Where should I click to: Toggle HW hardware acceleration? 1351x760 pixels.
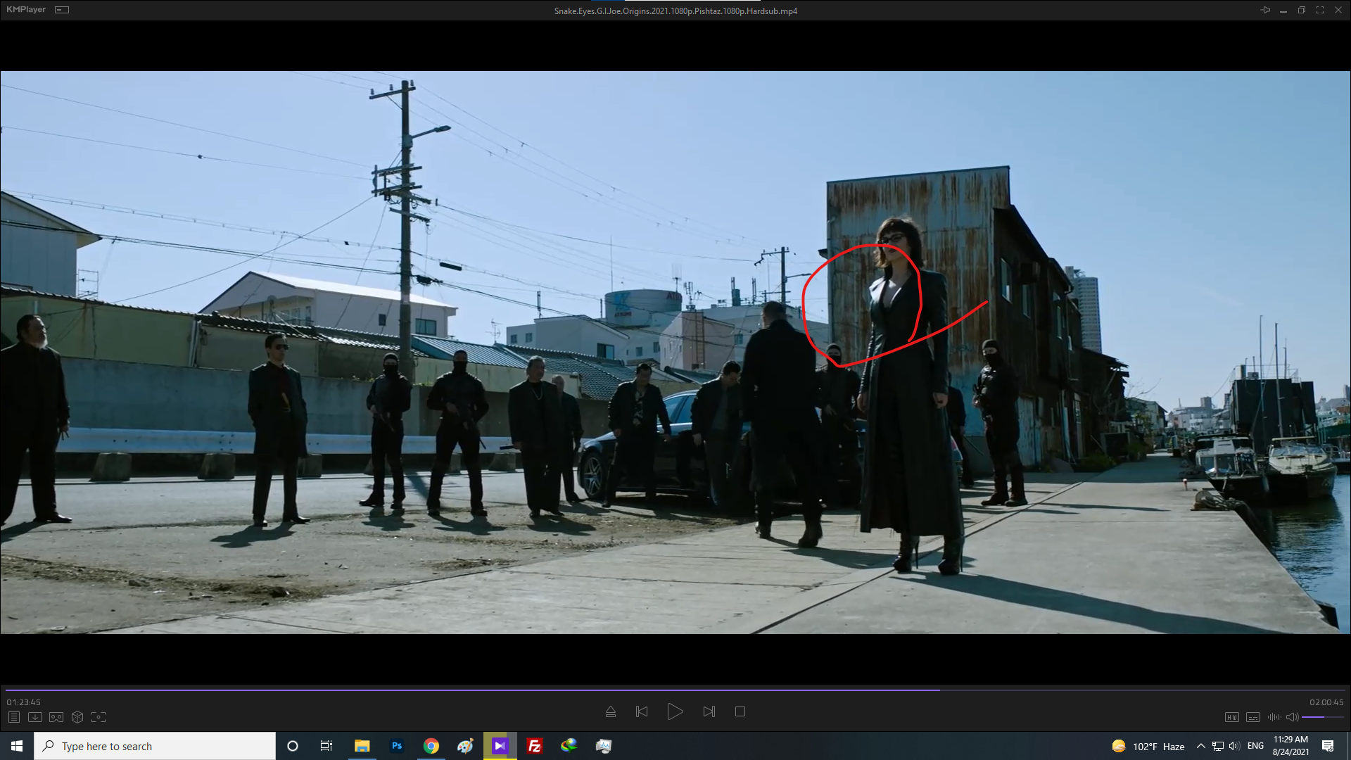[1231, 717]
